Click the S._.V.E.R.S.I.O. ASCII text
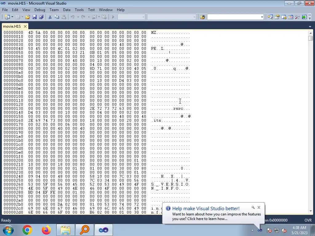 tap(170, 184)
